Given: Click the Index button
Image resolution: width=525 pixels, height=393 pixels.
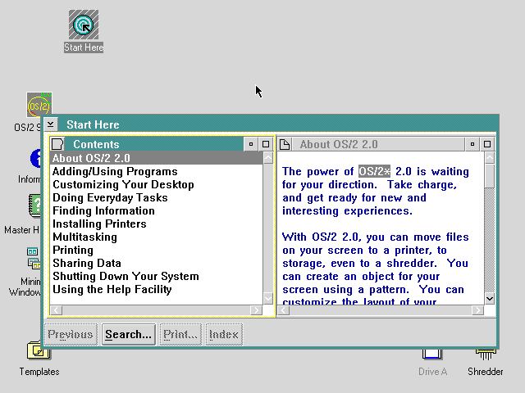Looking at the screenshot, I should 223,334.
